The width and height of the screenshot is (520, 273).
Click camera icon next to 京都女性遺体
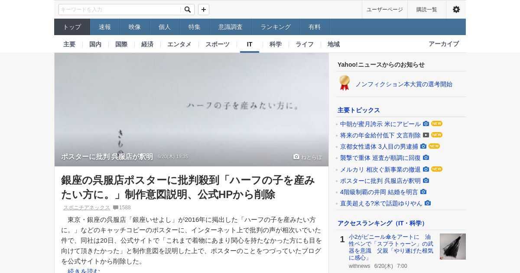(423, 146)
